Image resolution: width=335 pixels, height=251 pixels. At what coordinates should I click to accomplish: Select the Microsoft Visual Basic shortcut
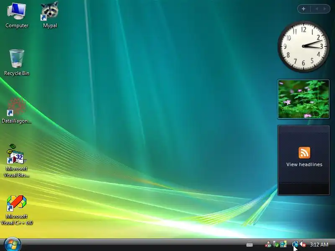16,161
